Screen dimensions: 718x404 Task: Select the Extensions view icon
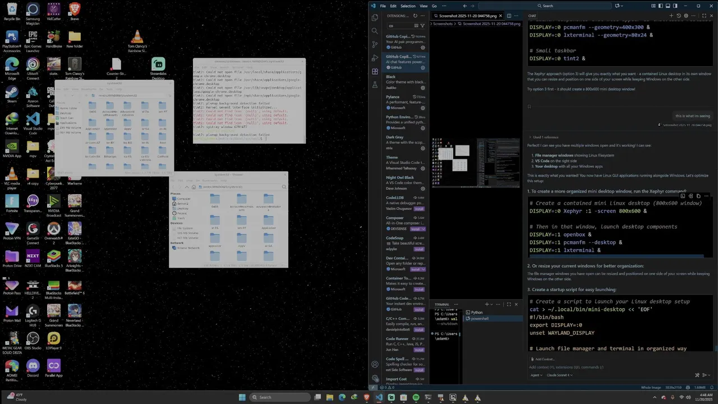375,71
